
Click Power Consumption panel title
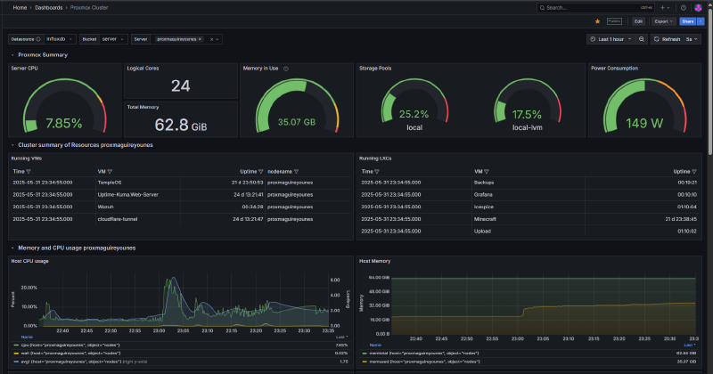[x=614, y=69]
